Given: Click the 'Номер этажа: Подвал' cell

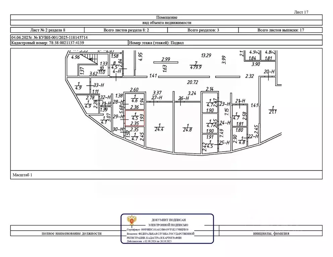Looking at the screenshot, I should tap(225, 43).
